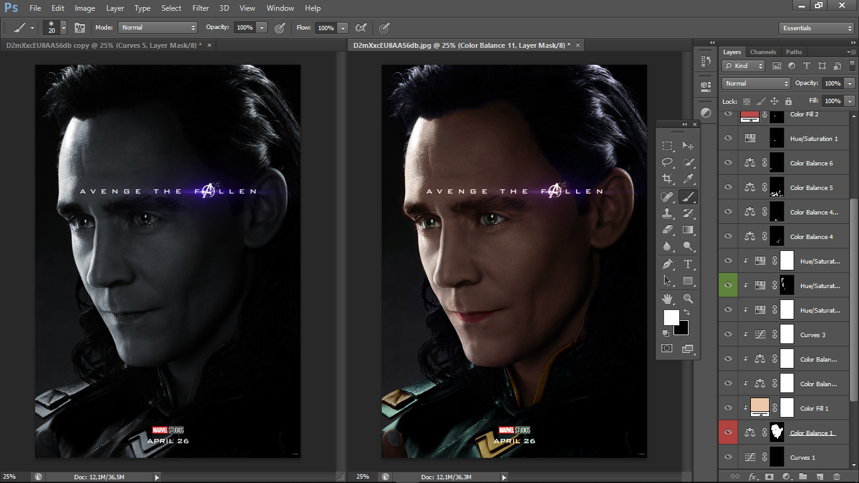Viewport: 859px width, 483px height.
Task: Open the Layers panel options menu
Action: click(x=852, y=52)
